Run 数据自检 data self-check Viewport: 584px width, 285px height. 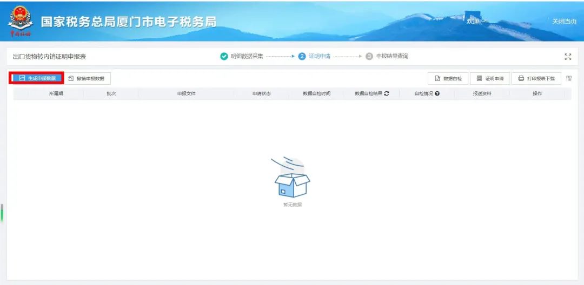tap(448, 79)
